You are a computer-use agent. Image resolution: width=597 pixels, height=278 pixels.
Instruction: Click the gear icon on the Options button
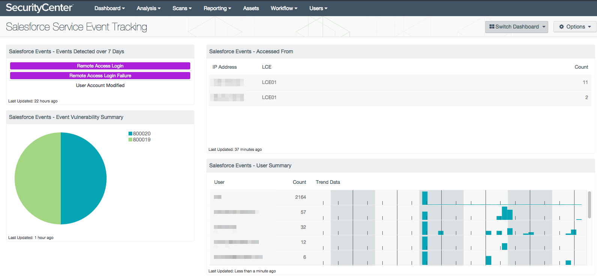point(561,27)
